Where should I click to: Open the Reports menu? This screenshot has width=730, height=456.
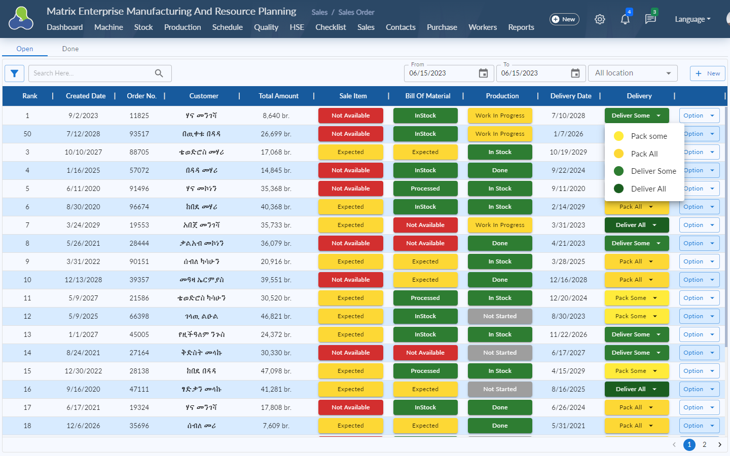521,27
